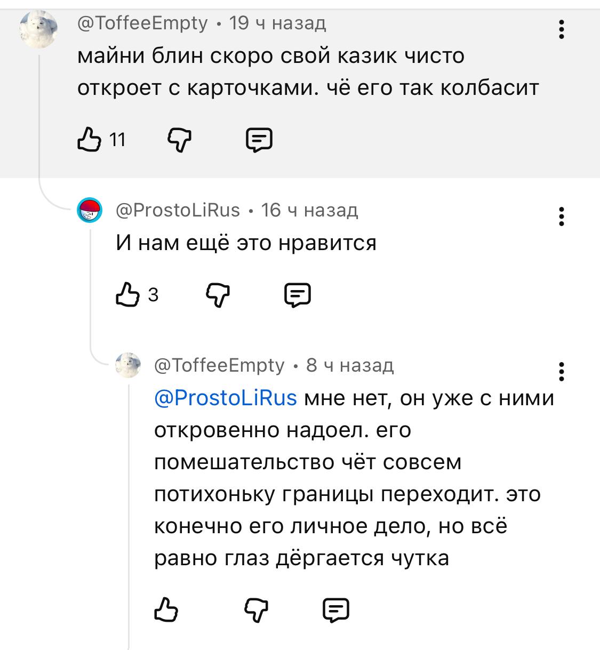This screenshot has height=650, width=600.
Task: Open the @ToffeeEmpty username on the 8 ч reply
Action: click(x=219, y=365)
